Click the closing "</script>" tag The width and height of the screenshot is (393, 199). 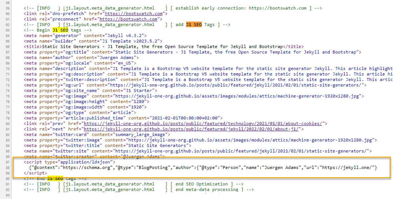[x=35, y=173]
